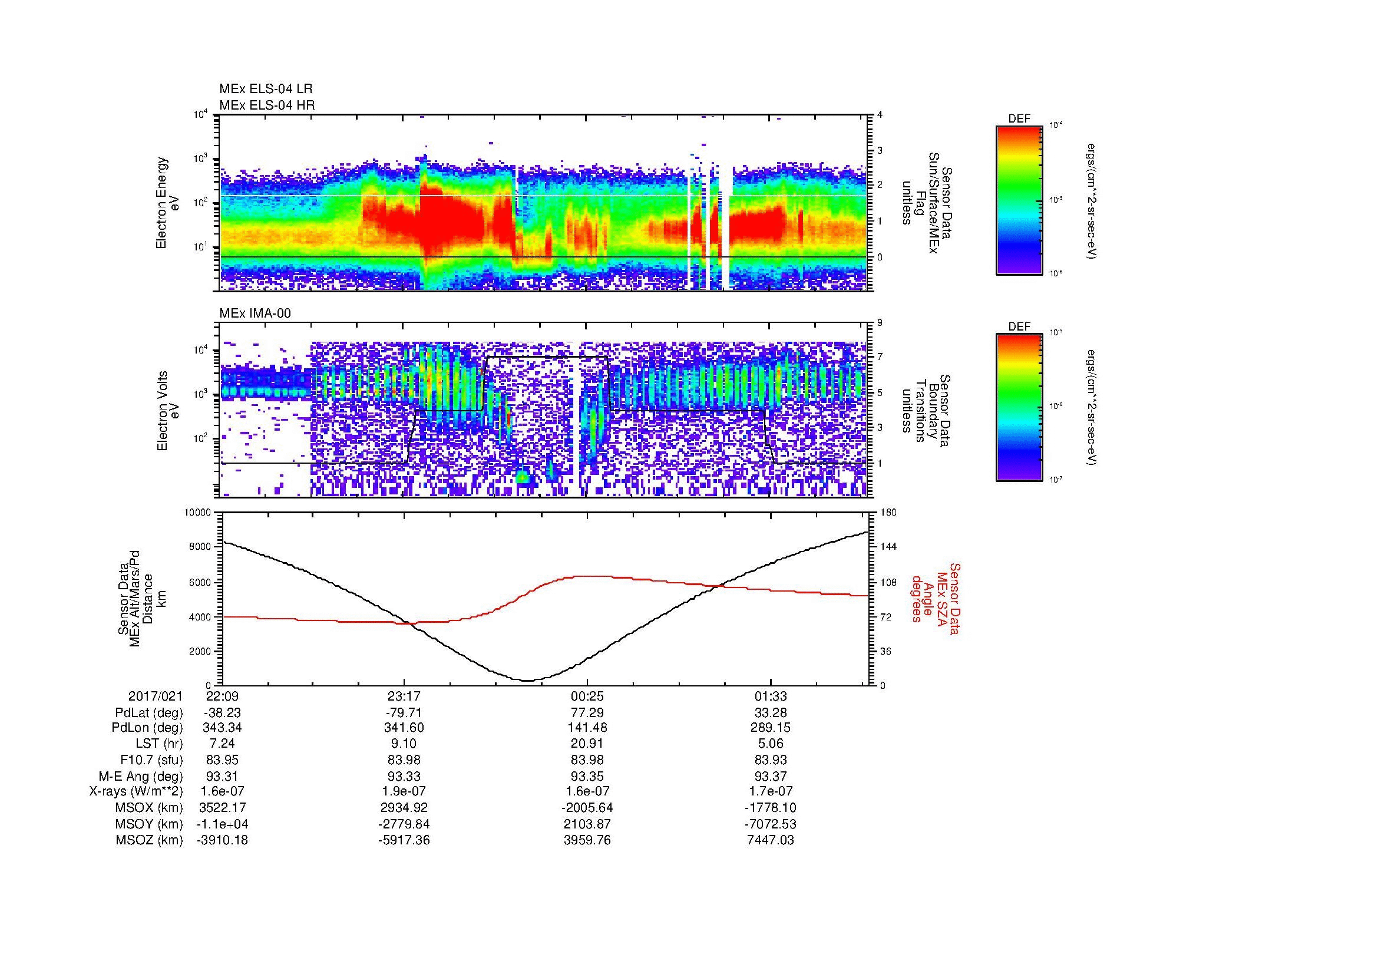This screenshot has width=1378, height=974.
Task: Click the time tick label '01:33'
Action: [771, 696]
